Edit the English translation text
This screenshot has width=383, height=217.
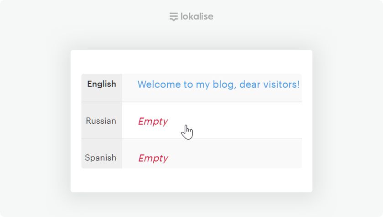(x=218, y=85)
